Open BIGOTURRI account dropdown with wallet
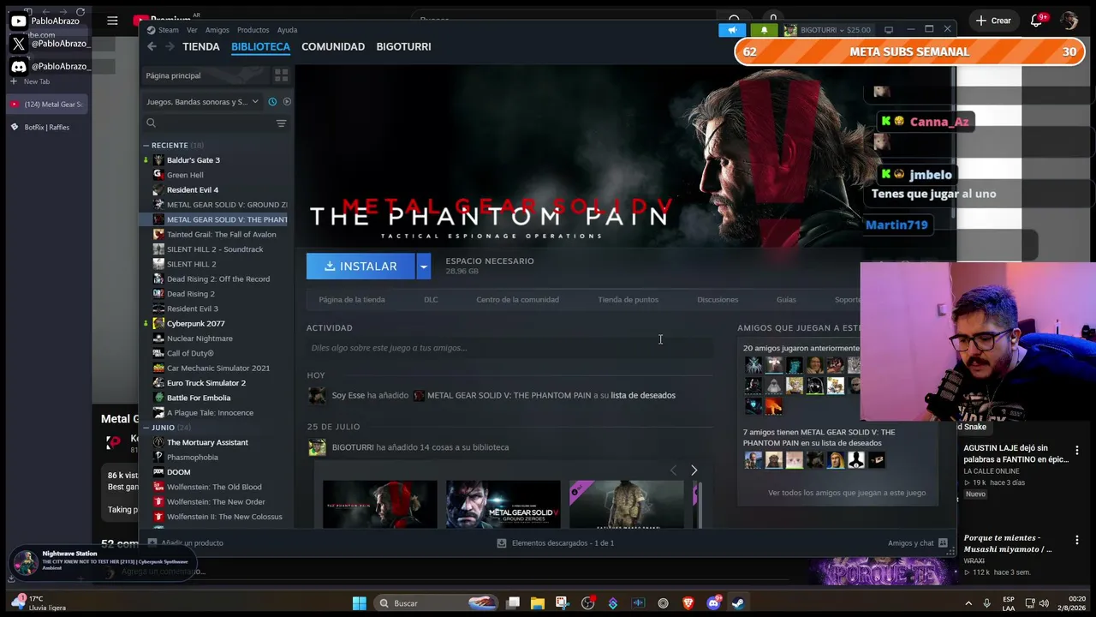Screen dimensions: 1096x617 tap(827, 30)
